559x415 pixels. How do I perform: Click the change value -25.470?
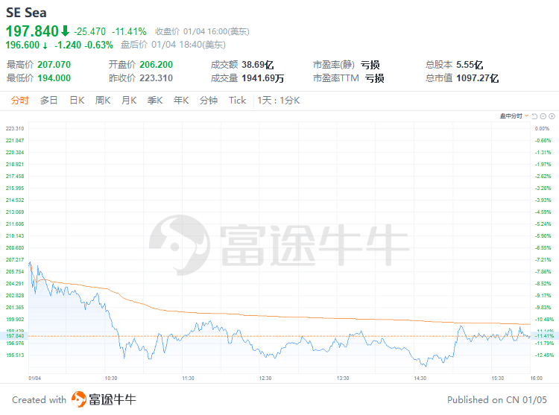click(90, 32)
